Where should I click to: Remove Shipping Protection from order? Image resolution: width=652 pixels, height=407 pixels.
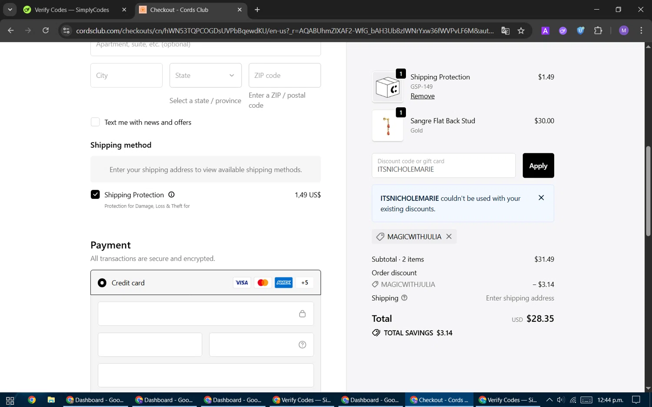click(x=422, y=96)
